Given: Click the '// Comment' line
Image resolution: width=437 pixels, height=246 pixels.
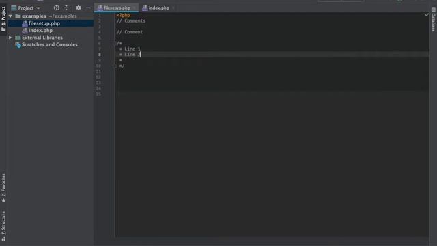Looking at the screenshot, I should pyautogui.click(x=130, y=32).
